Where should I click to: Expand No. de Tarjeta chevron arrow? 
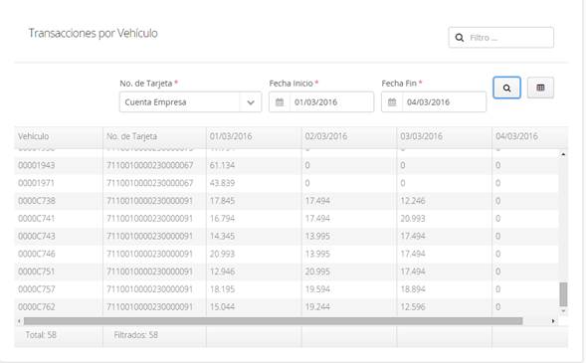tap(251, 102)
